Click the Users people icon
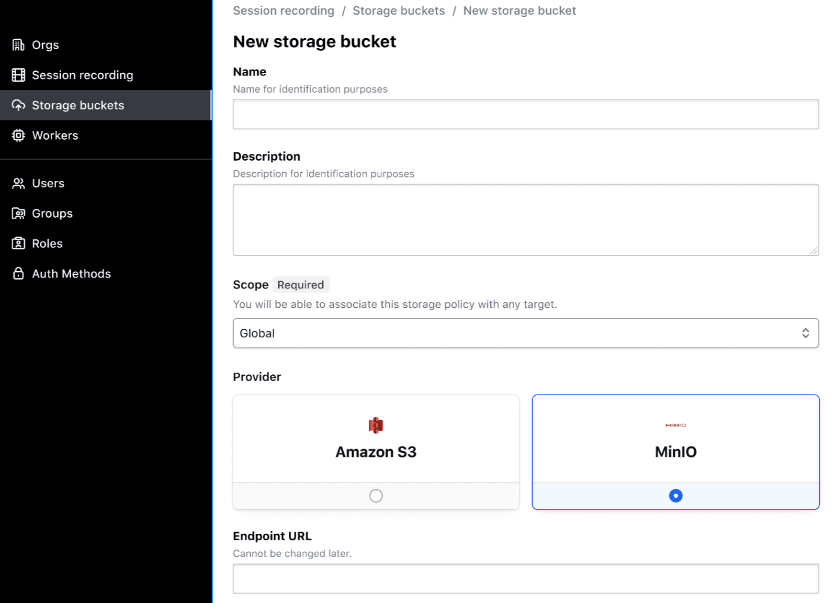Image resolution: width=836 pixels, height=603 pixels. pos(18,184)
